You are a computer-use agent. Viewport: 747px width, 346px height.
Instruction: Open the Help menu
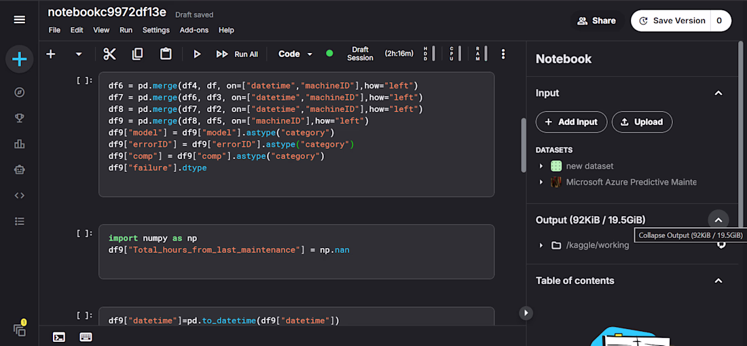tap(226, 30)
